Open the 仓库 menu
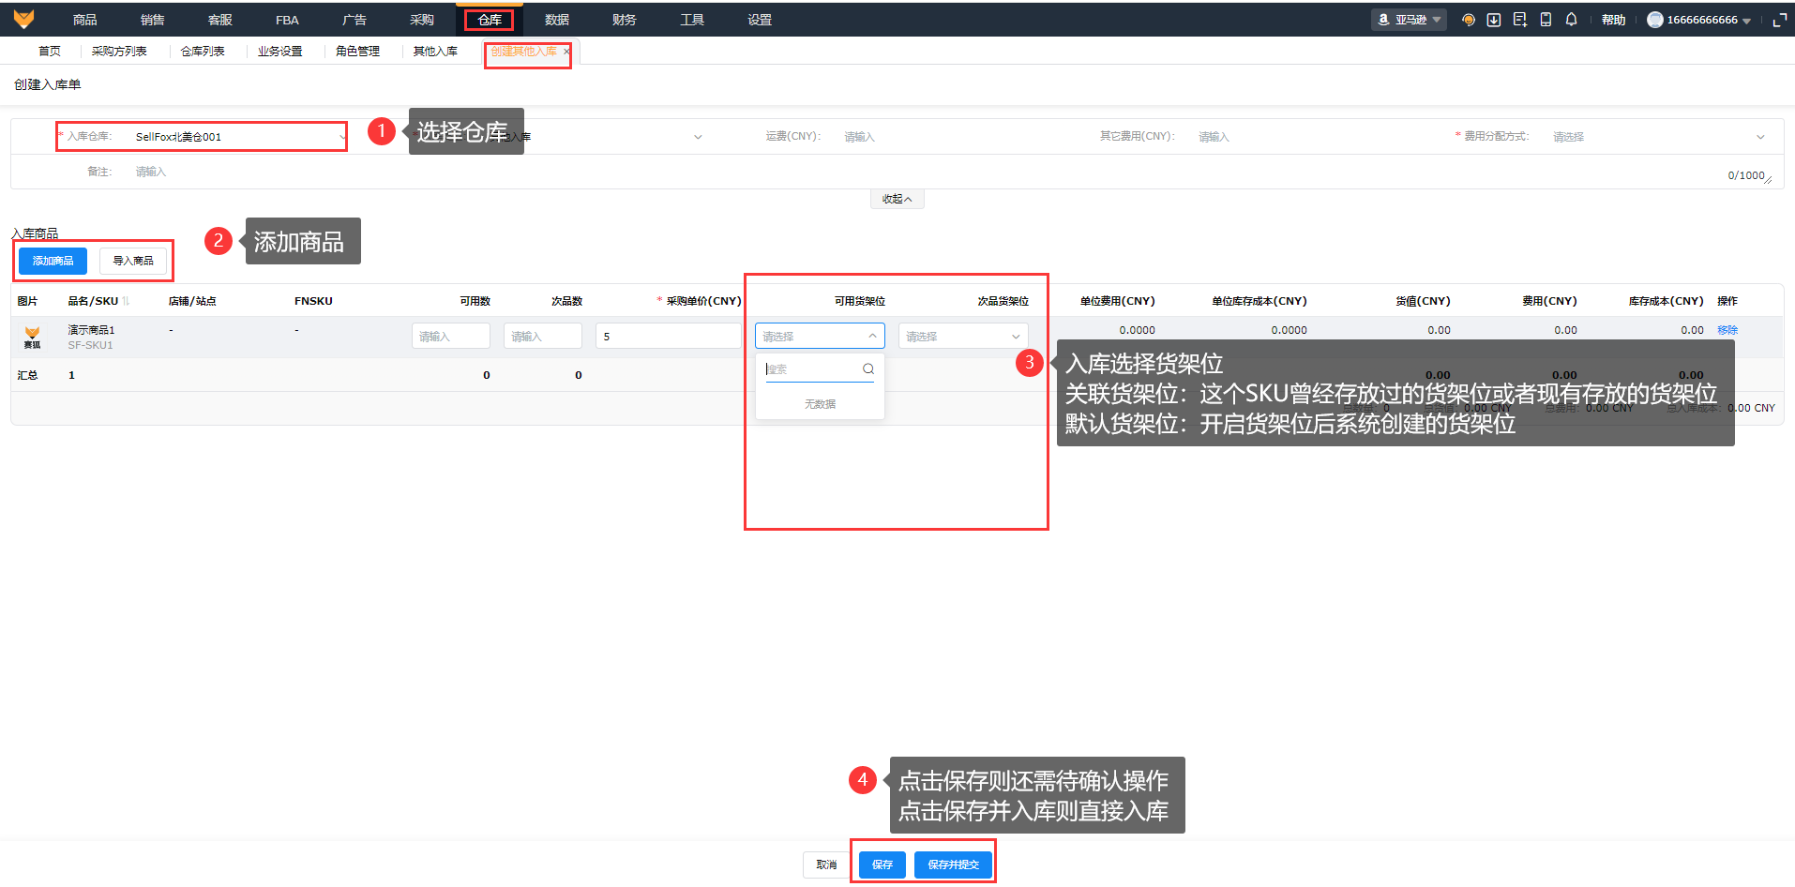The image size is (1795, 887). pyautogui.click(x=490, y=20)
